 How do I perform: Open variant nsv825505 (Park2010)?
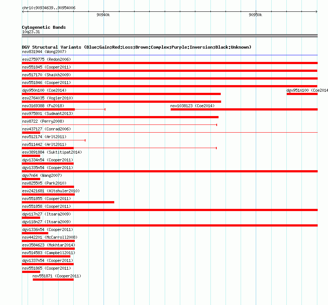click(44, 183)
